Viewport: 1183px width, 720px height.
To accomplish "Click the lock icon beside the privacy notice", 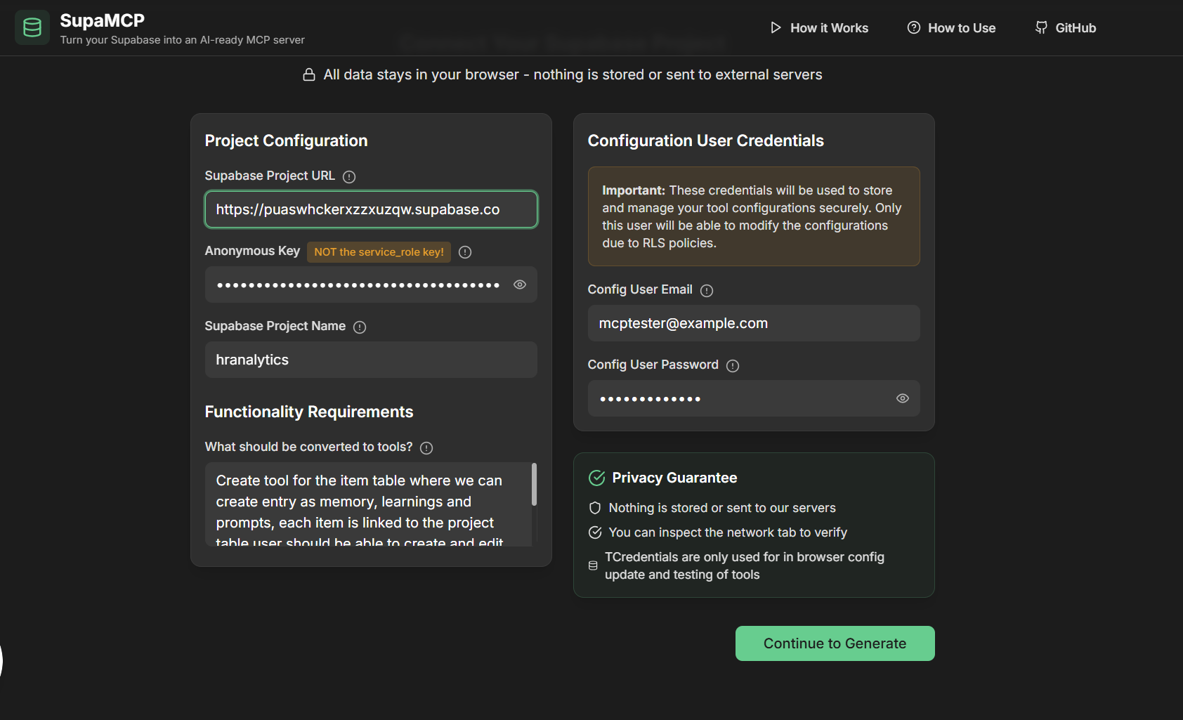I will coord(309,74).
